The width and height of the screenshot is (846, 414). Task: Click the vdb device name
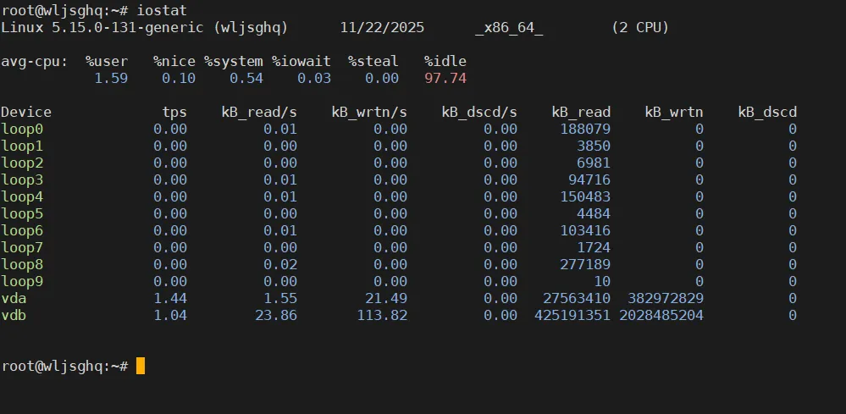[x=14, y=315]
